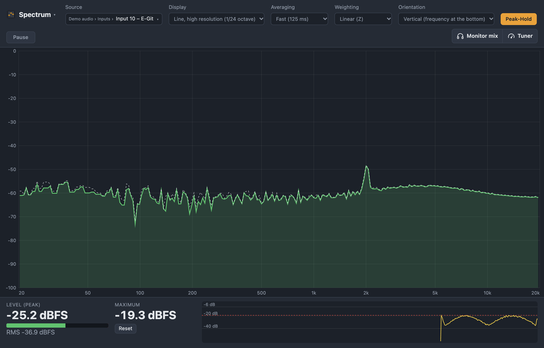This screenshot has height=348, width=544.
Task: Open the Weighting Linear (Z) dropdown
Action: click(363, 19)
